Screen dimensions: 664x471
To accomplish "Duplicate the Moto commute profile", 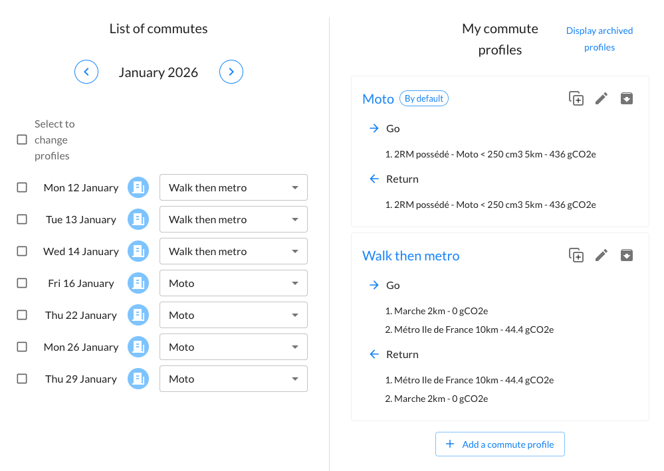I will [x=576, y=98].
